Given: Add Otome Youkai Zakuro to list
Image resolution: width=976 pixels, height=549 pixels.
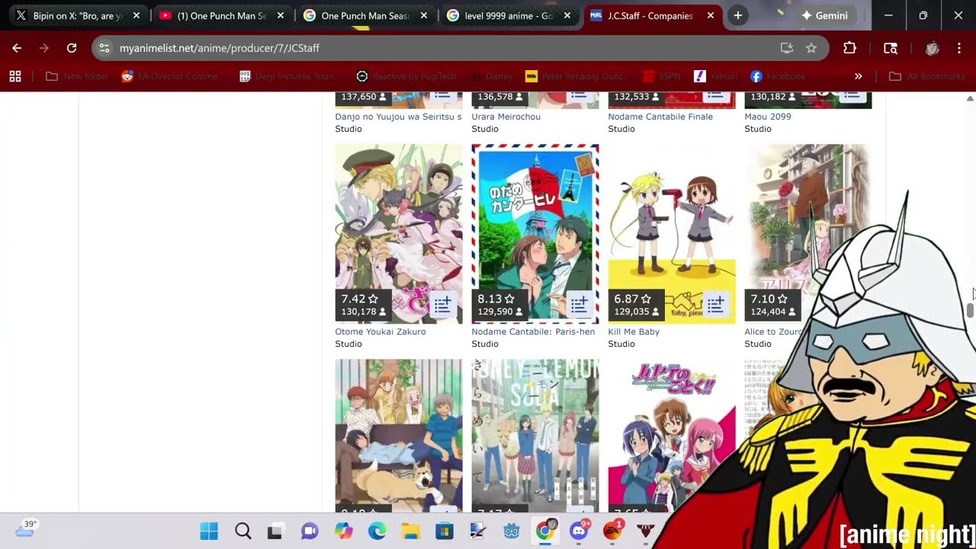Looking at the screenshot, I should coord(442,306).
